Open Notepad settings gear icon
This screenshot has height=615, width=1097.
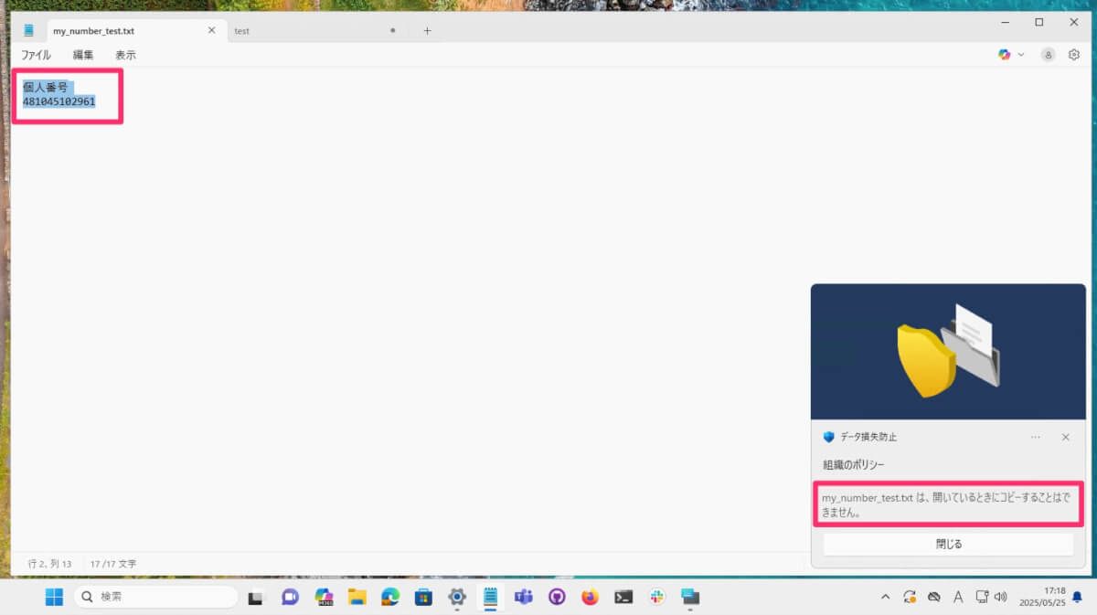point(1074,55)
